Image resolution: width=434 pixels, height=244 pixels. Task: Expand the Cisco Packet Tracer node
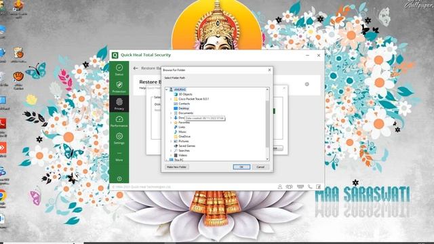[171, 99]
